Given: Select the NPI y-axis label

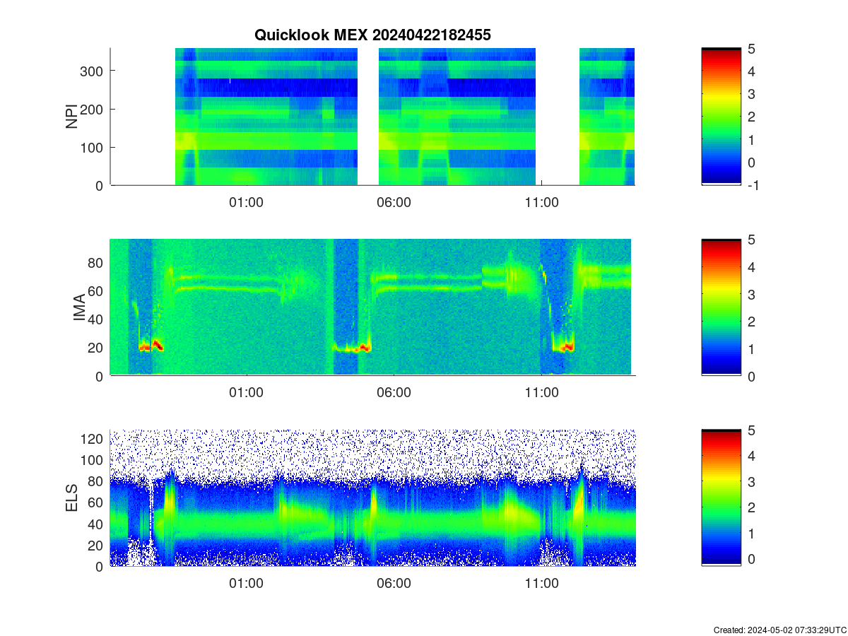Looking at the screenshot, I should [x=72, y=117].
